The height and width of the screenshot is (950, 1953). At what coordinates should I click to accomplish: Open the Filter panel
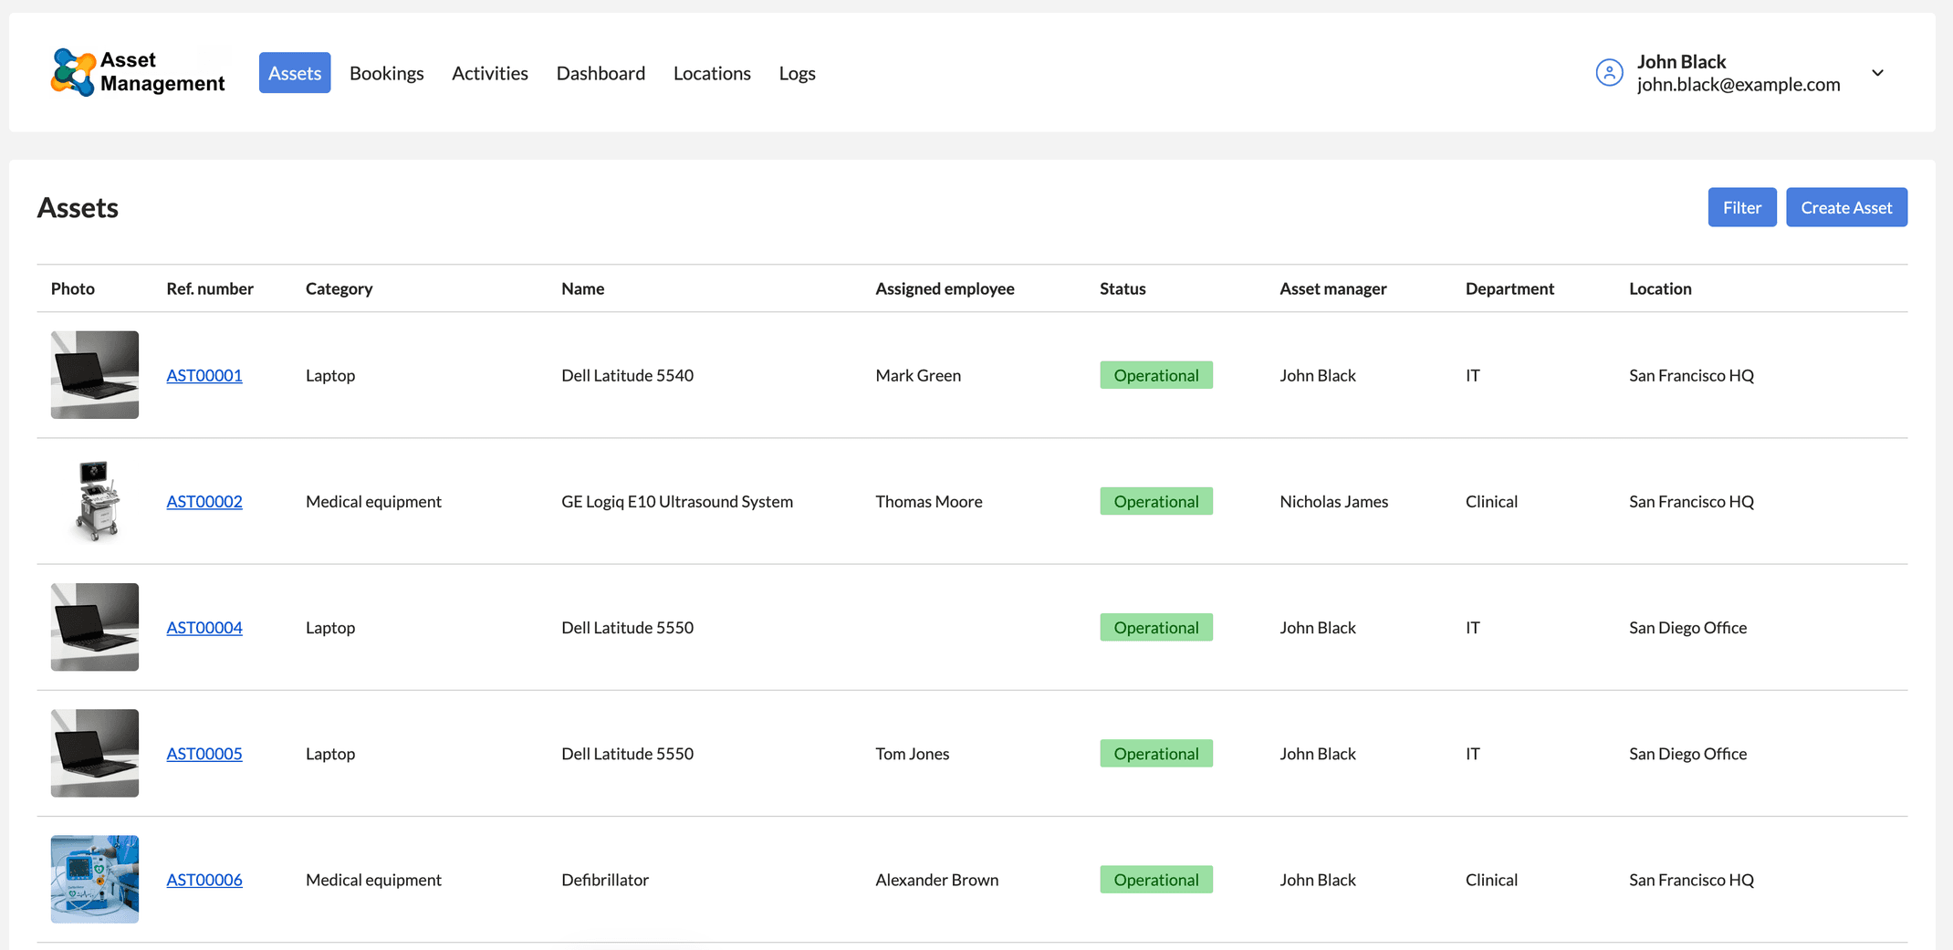point(1741,207)
